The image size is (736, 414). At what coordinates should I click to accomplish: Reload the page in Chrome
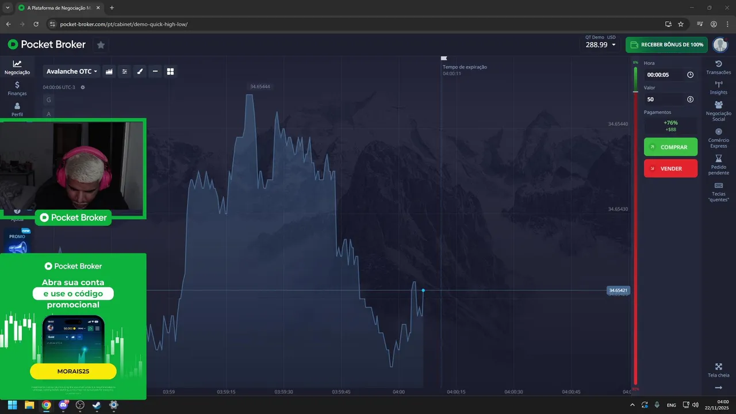36,24
